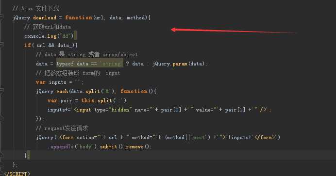Click 'submit' method call

(108, 147)
